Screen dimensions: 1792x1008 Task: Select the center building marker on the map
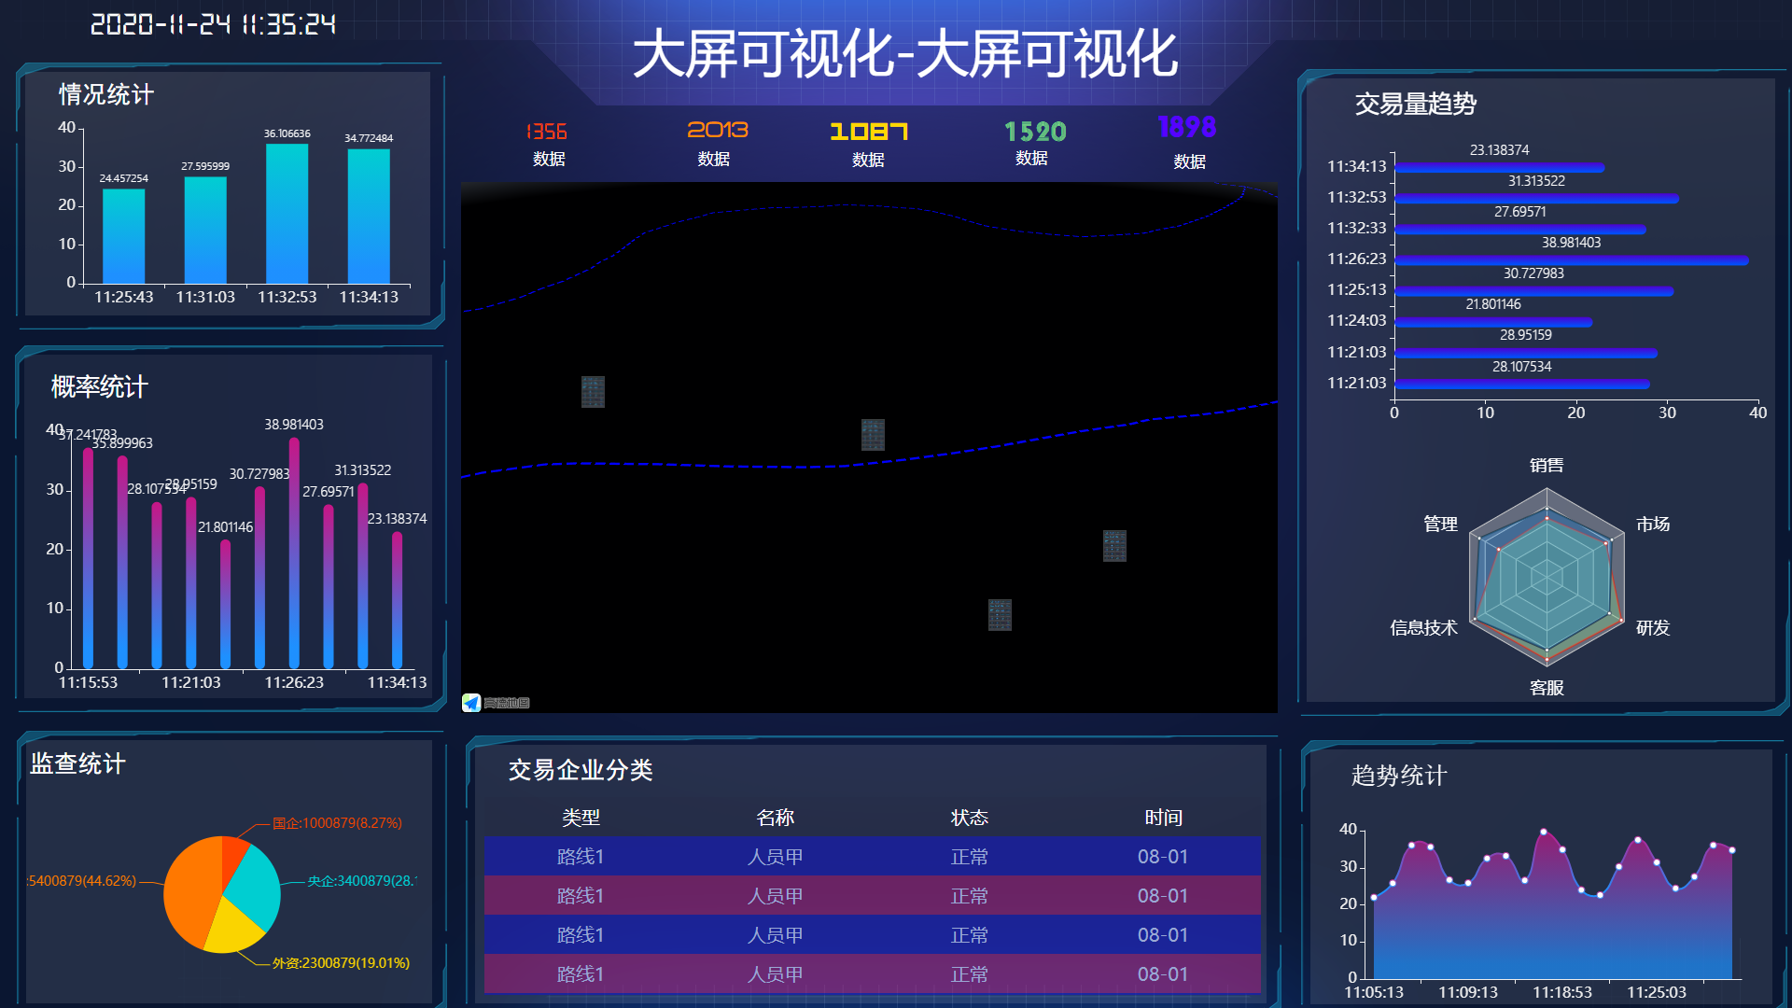(x=873, y=435)
